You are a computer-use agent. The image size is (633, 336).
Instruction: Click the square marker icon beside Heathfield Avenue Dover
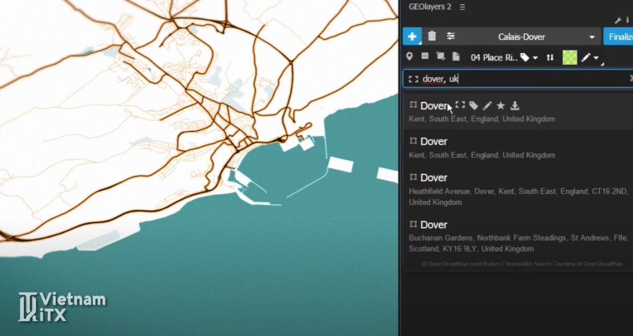[413, 177]
